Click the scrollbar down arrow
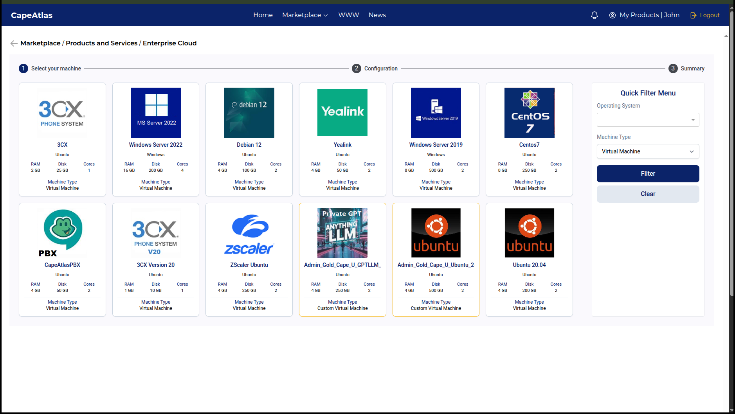Viewport: 735px width, 414px height. tap(732, 410)
